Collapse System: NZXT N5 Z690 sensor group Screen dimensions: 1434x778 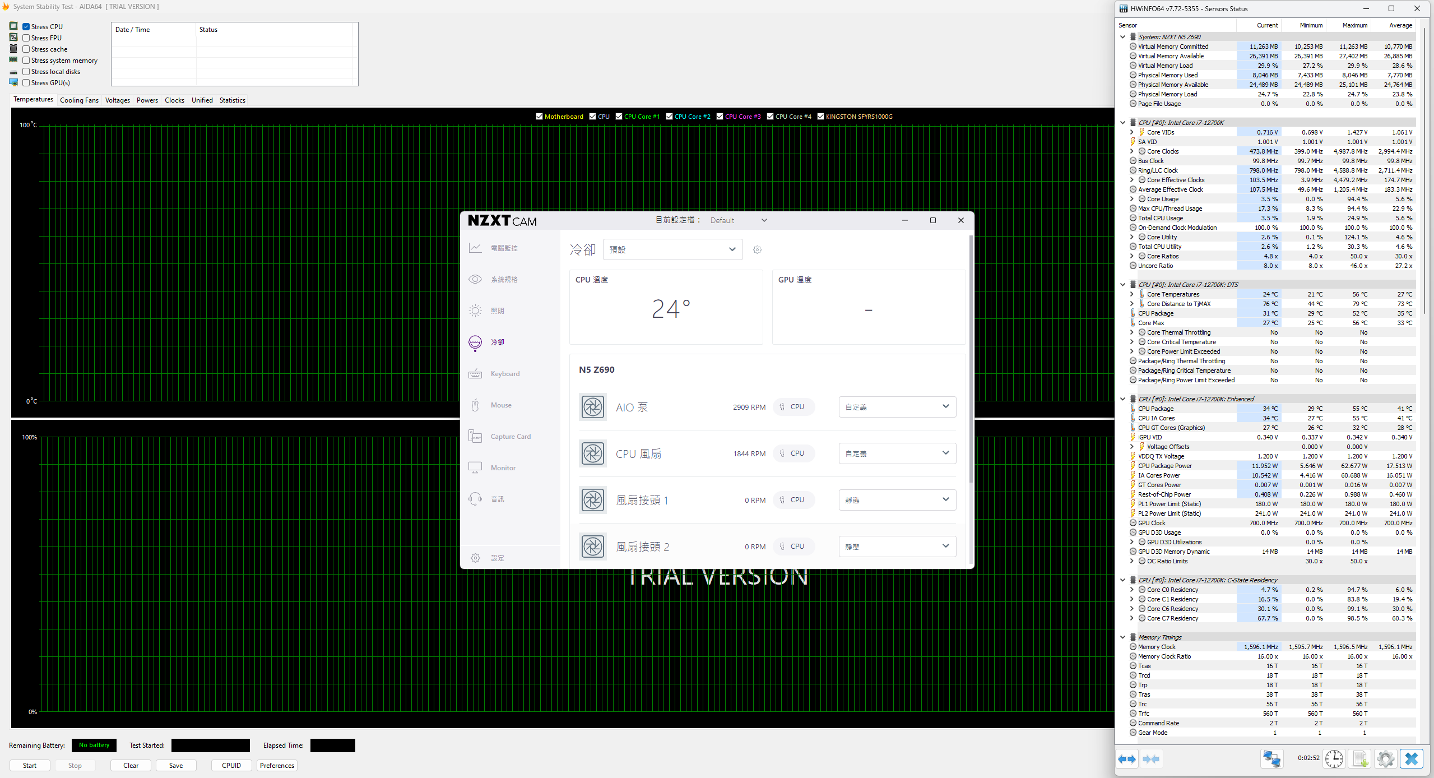click(1122, 37)
